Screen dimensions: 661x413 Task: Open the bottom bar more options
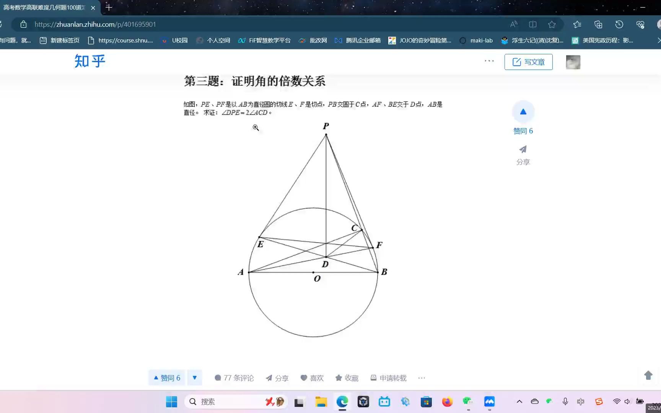click(422, 378)
